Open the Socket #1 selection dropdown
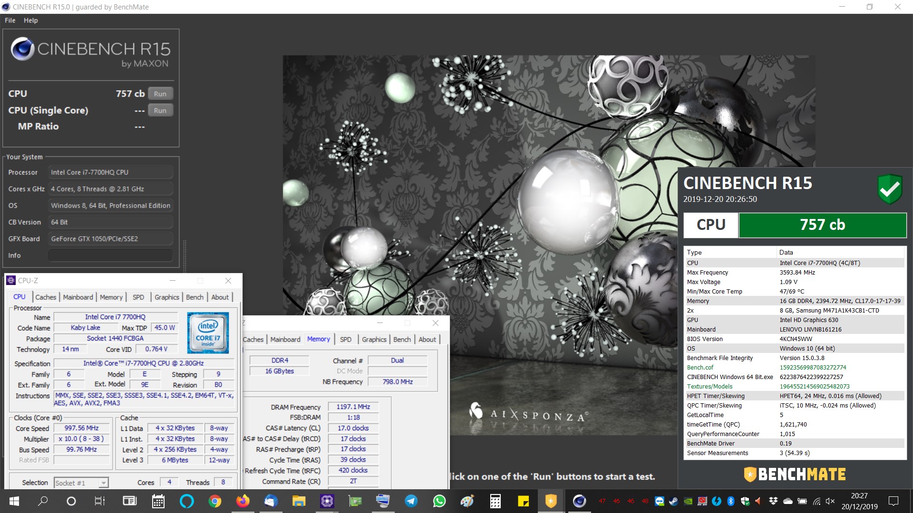This screenshot has width=913, height=513. pos(104,483)
